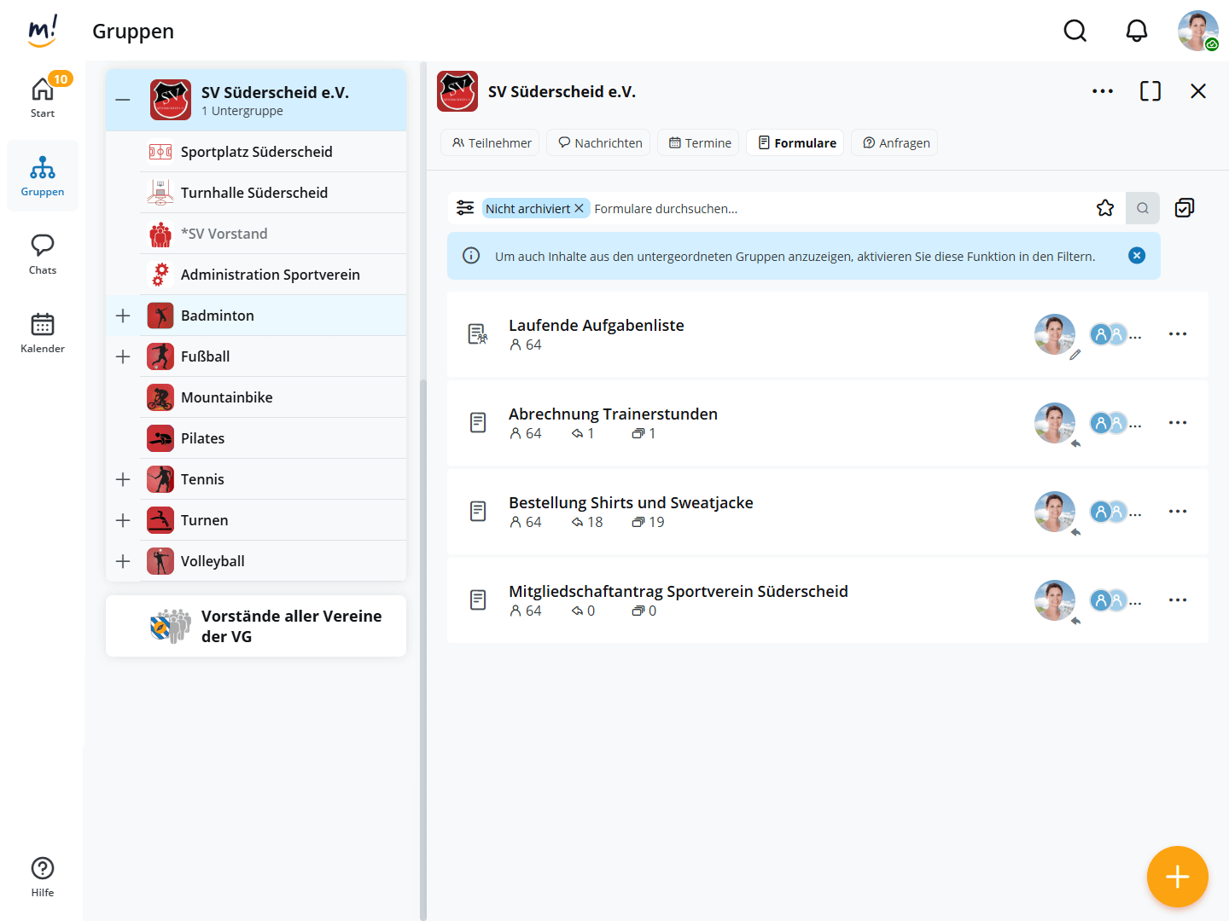Image resolution: width=1229 pixels, height=921 pixels.
Task: Dismiss the blue info banner
Action: pyautogui.click(x=1137, y=256)
